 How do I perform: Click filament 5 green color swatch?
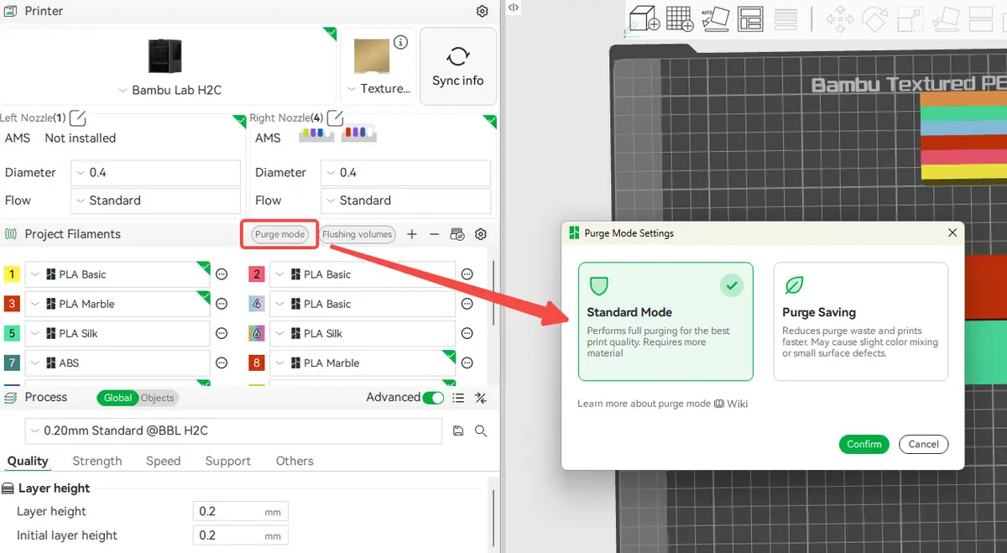[12, 333]
